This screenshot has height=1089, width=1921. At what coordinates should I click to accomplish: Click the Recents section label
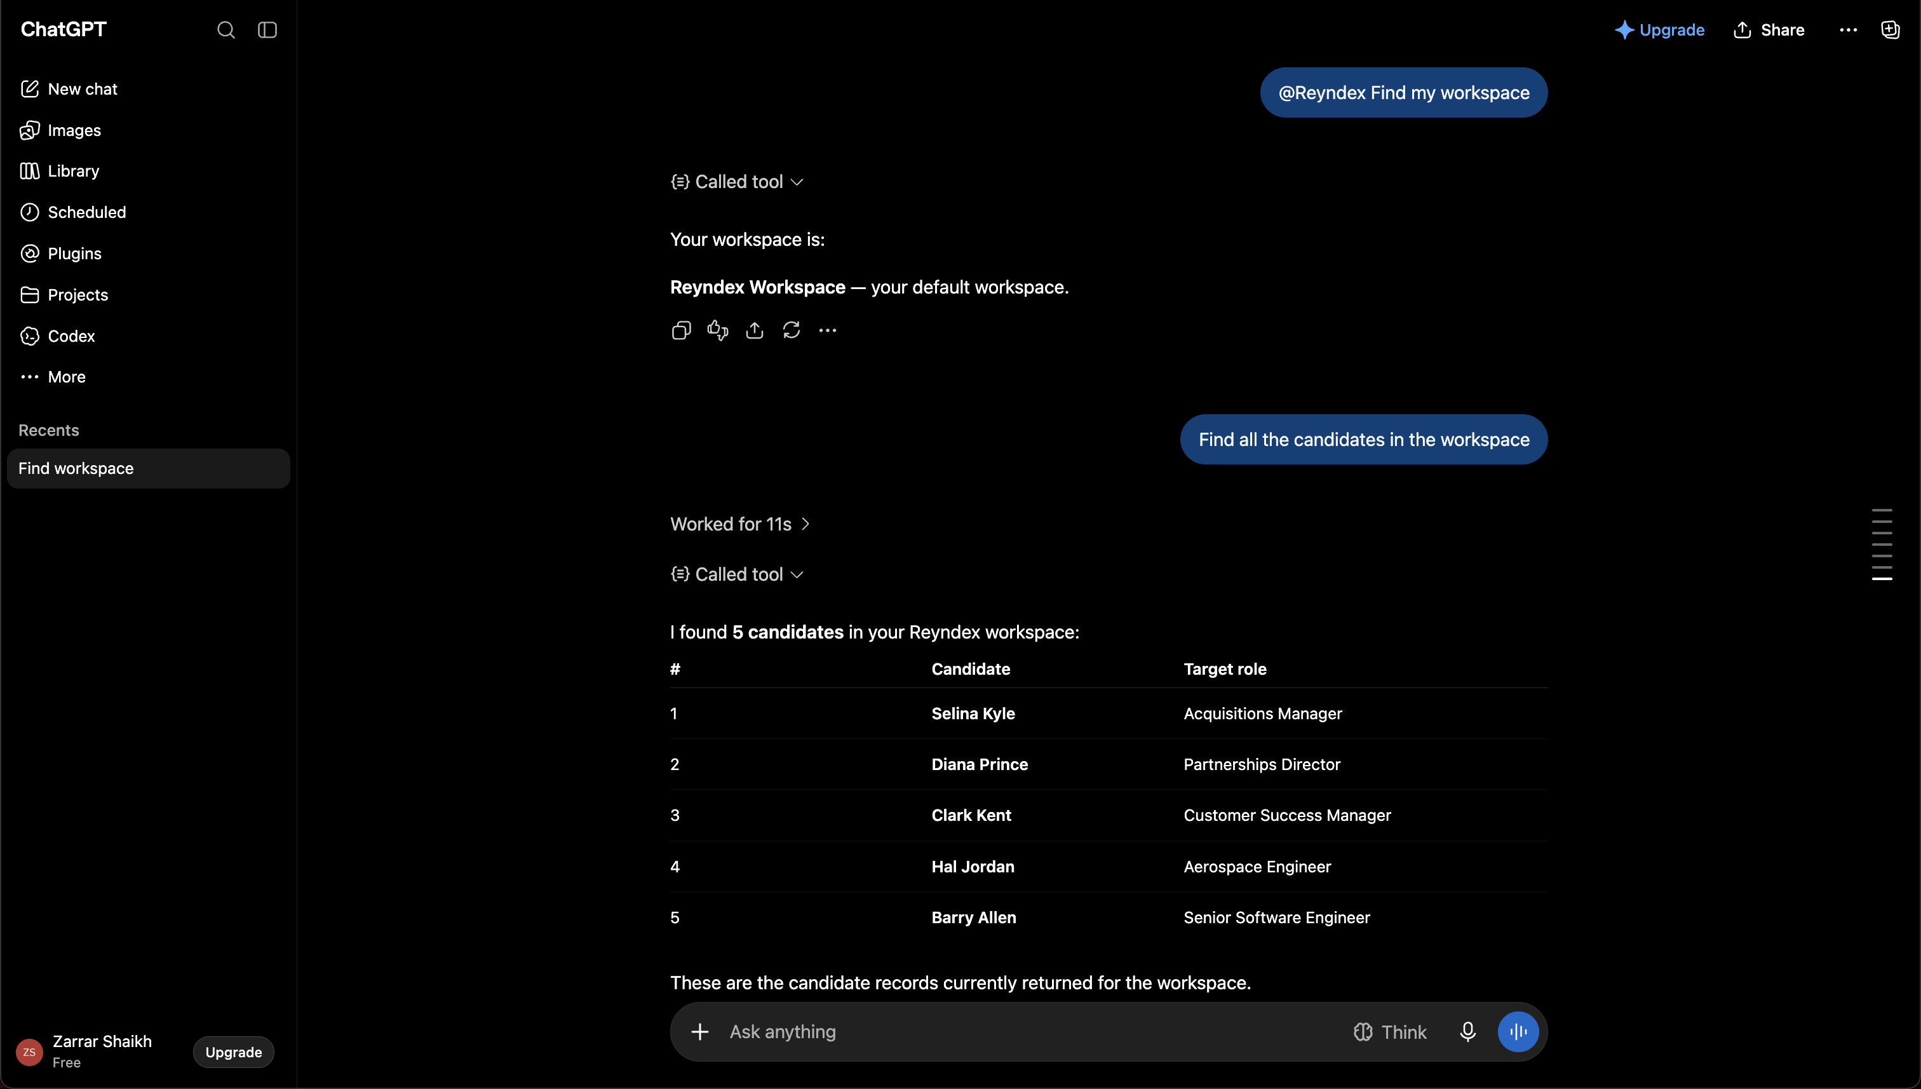click(49, 430)
